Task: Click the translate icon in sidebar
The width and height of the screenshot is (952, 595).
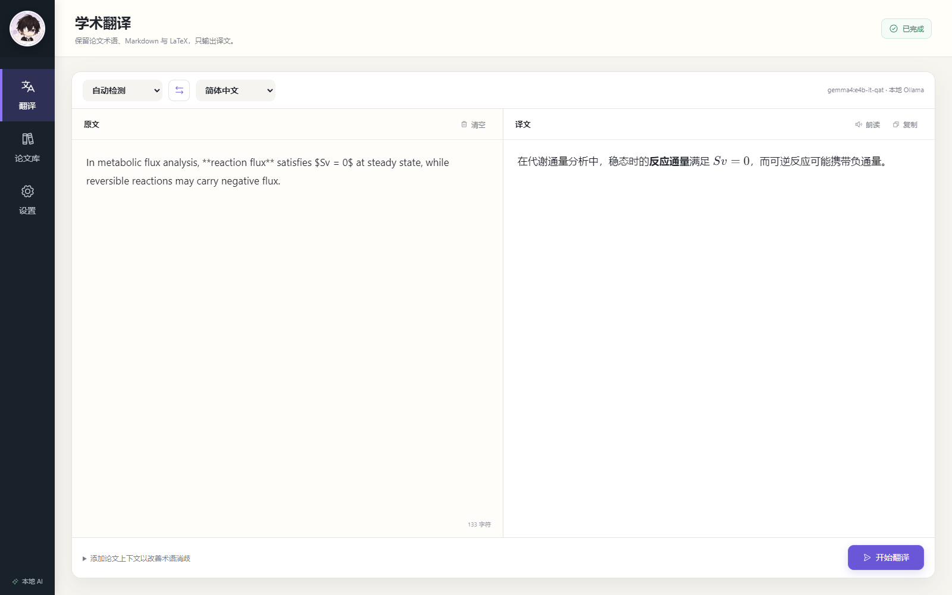Action: pyautogui.click(x=27, y=86)
